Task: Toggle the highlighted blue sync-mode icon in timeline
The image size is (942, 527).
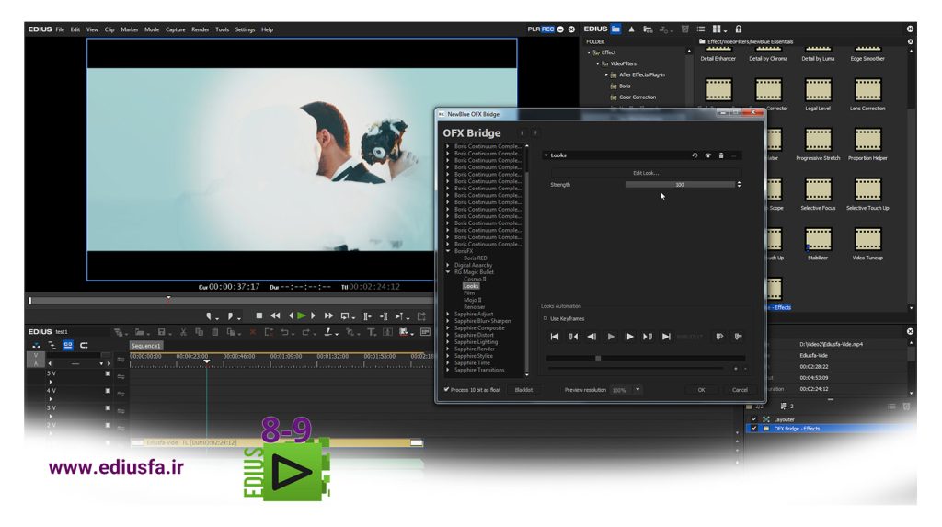Action: pyautogui.click(x=68, y=345)
